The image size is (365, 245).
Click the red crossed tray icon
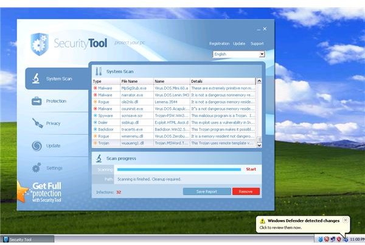(x=327, y=240)
